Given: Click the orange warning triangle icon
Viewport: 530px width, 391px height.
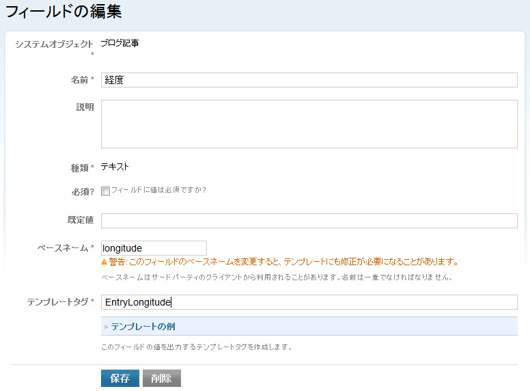Looking at the screenshot, I should point(104,261).
